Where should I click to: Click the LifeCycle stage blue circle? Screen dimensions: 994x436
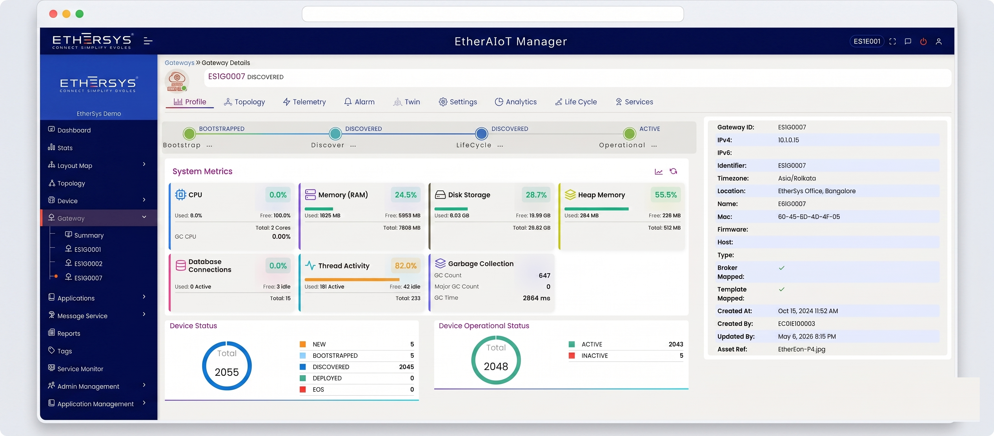481,133
